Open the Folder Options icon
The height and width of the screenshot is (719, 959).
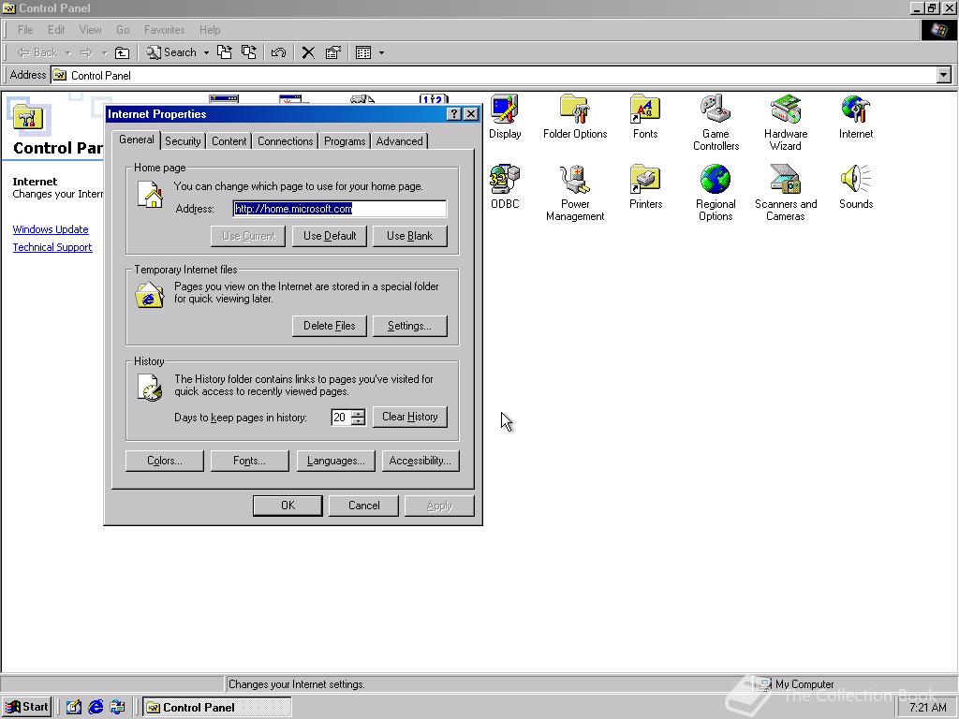[575, 117]
